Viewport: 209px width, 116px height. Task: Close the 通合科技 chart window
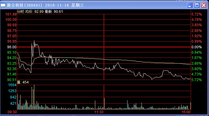click(204, 5)
